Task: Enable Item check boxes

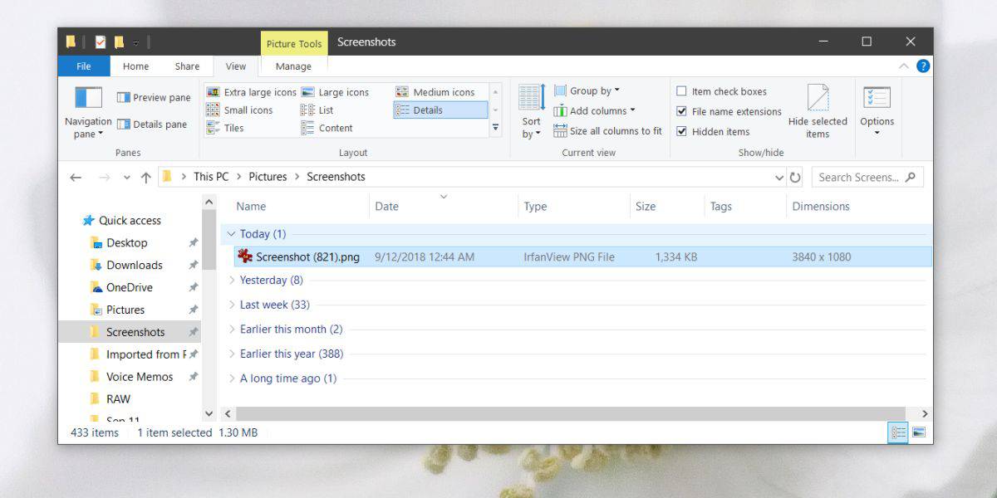Action: [682, 91]
